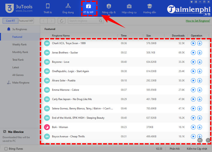
Task: Toggle the Đóng iTunes checkbox
Action: 6,149
